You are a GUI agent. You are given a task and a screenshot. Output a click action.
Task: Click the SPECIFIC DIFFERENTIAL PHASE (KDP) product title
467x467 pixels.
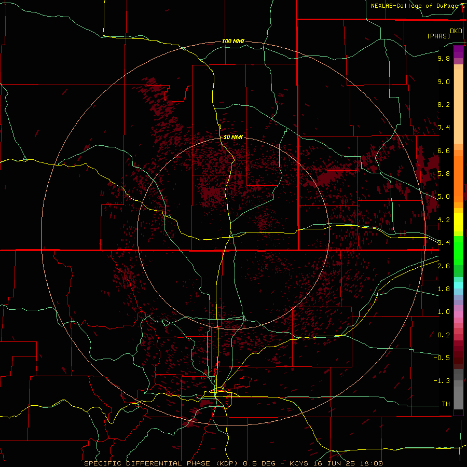(x=161, y=463)
